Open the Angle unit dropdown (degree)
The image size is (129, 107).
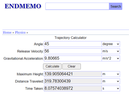pos(111,44)
